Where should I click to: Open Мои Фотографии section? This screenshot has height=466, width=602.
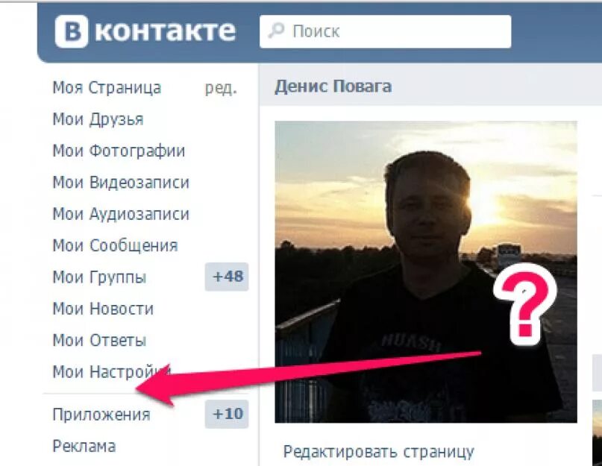119,151
